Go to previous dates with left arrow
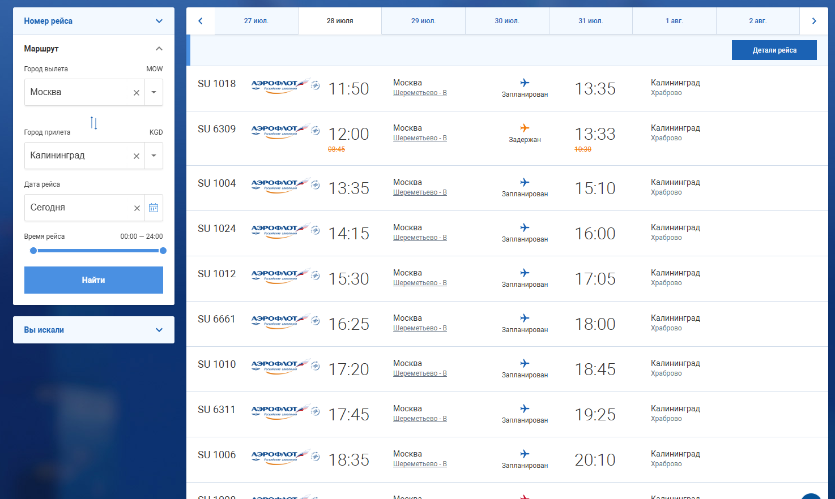 pos(201,21)
